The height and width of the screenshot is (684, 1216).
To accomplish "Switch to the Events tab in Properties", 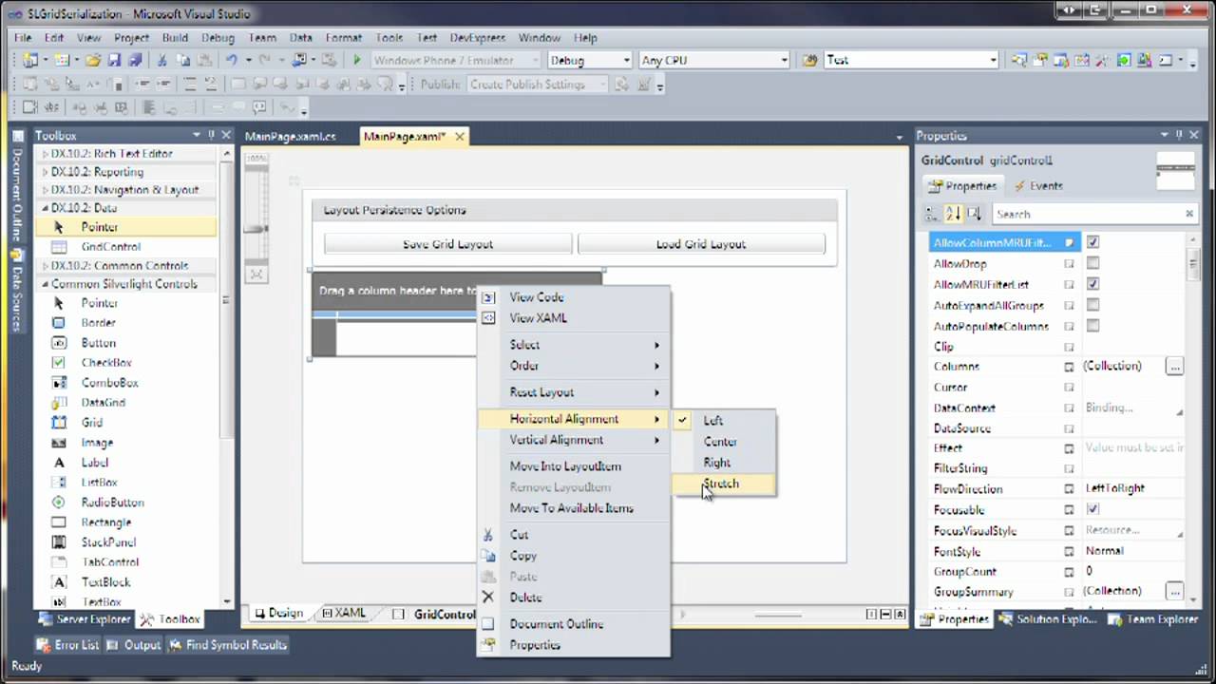I will [x=1039, y=186].
